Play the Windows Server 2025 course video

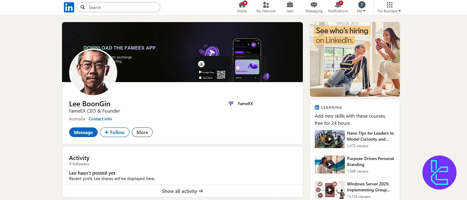(330, 190)
